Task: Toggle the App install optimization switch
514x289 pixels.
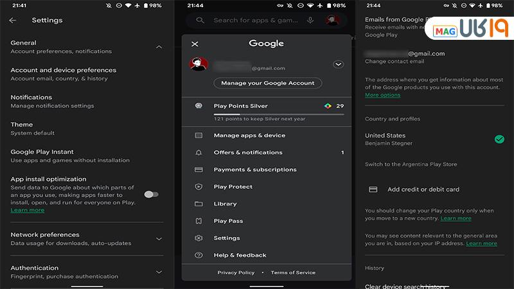Action: [151, 194]
